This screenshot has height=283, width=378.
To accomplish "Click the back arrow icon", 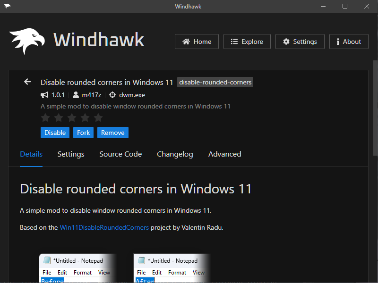I will click(27, 82).
